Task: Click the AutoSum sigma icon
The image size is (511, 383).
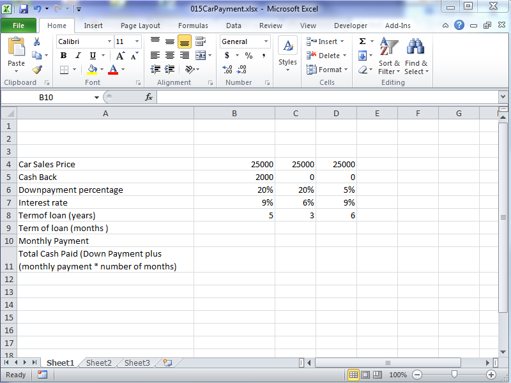Action: (x=362, y=41)
